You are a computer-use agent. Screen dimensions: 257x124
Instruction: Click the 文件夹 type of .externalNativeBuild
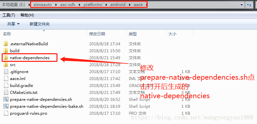tap(135, 44)
